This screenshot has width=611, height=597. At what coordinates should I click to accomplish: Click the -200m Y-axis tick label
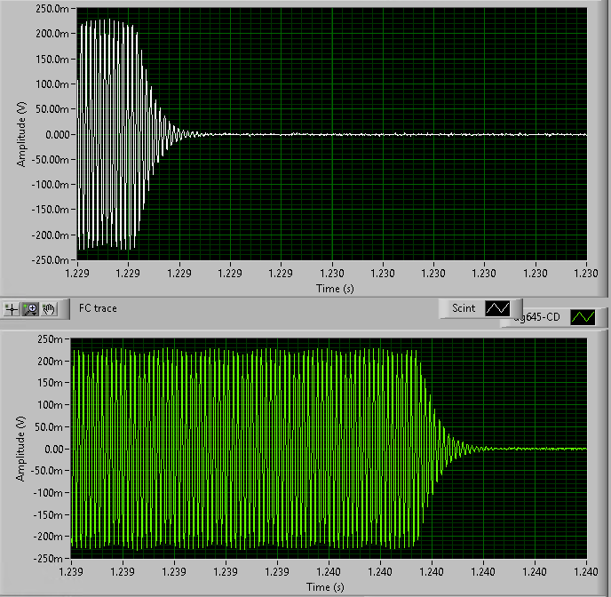coord(48,537)
